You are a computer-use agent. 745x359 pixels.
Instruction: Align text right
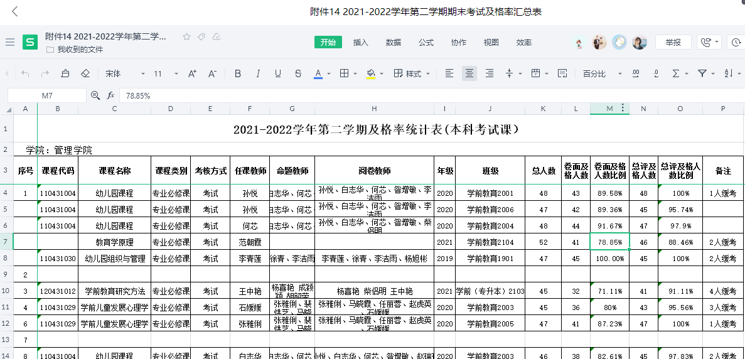tap(490, 73)
